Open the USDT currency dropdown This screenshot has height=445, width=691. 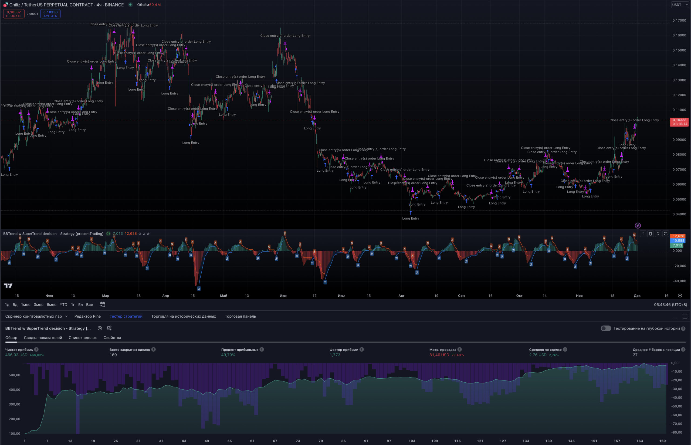tap(680, 5)
